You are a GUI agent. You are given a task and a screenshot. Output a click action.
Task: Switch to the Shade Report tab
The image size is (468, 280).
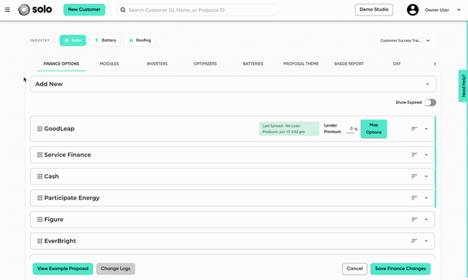pyautogui.click(x=349, y=63)
